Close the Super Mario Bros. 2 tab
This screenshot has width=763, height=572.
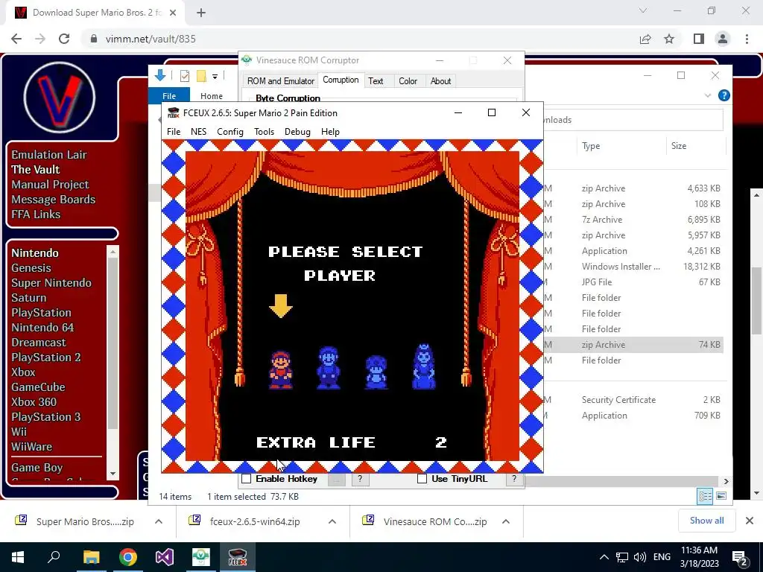173,13
